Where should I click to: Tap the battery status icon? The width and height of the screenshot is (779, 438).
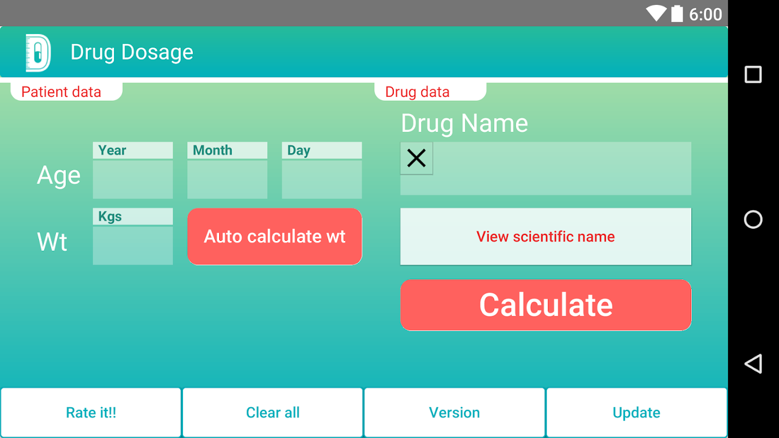677,13
